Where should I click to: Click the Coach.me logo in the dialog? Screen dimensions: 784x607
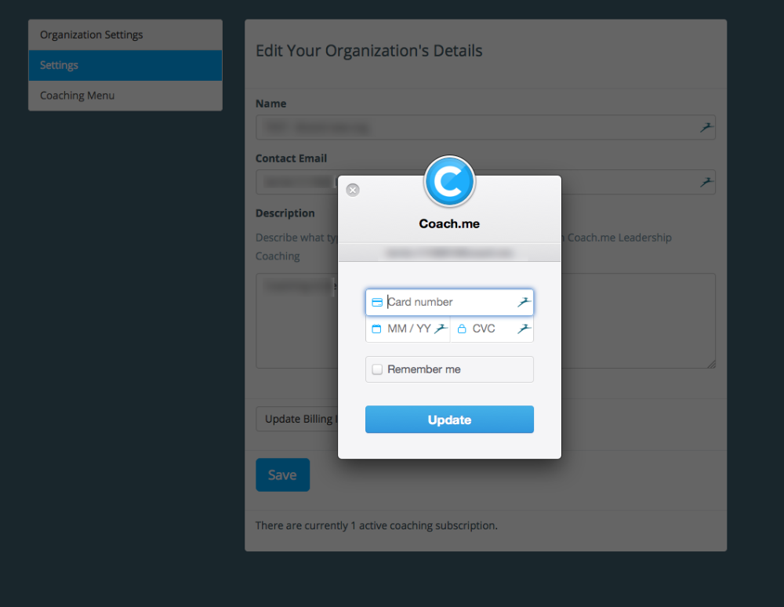tap(449, 181)
